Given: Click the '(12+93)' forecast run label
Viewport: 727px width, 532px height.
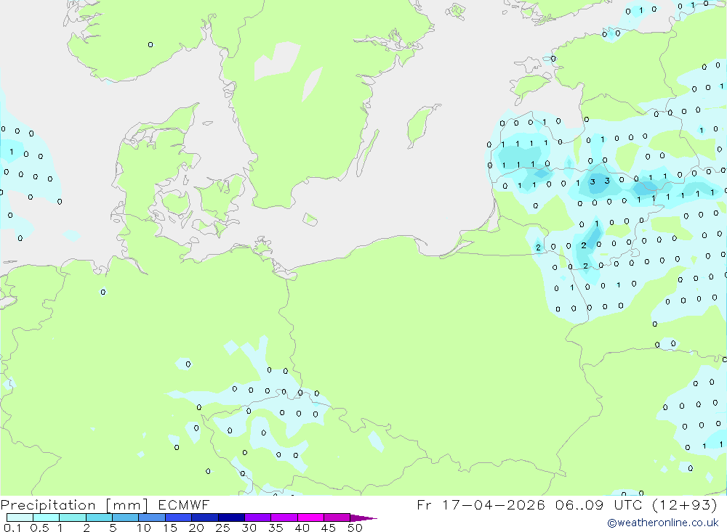Looking at the screenshot, I should click(685, 505).
